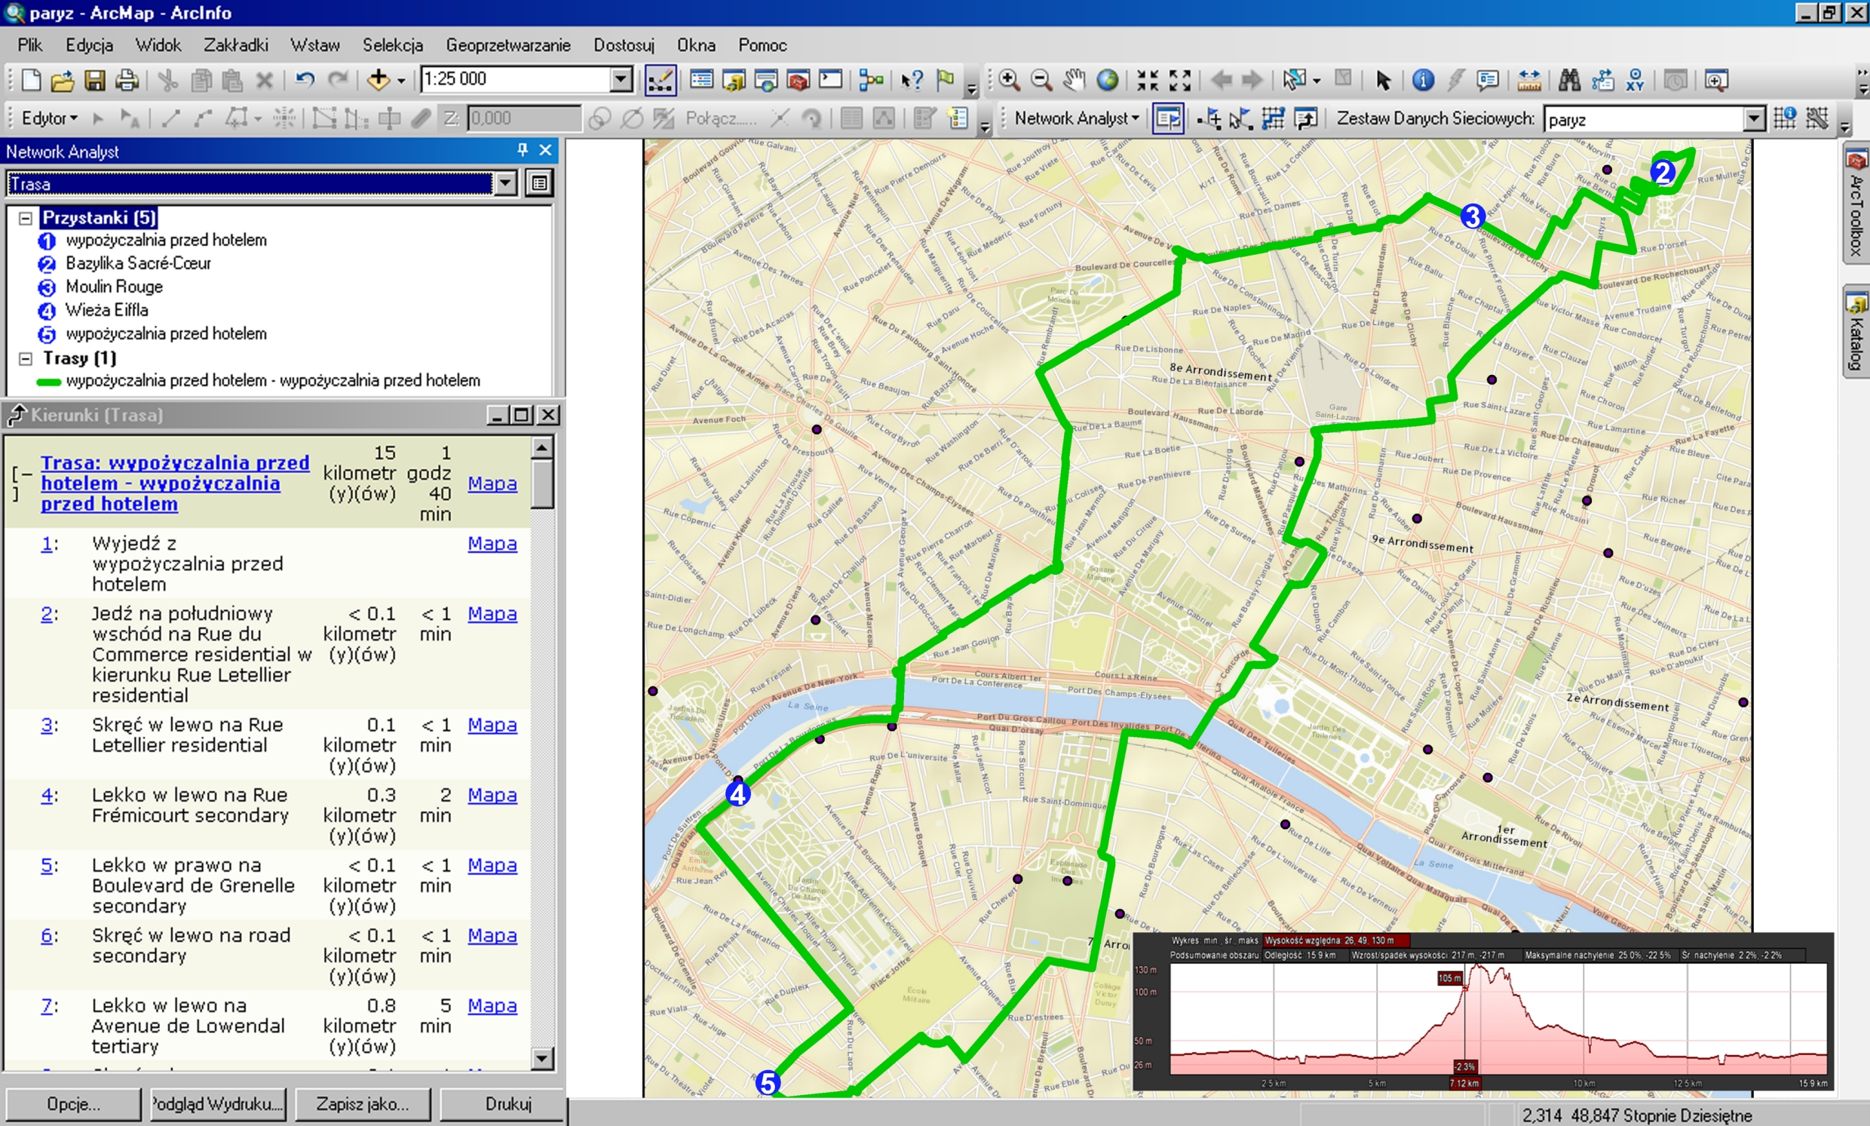Select the Create Network Location tool
This screenshot has height=1126, width=1870.
tap(1209, 118)
